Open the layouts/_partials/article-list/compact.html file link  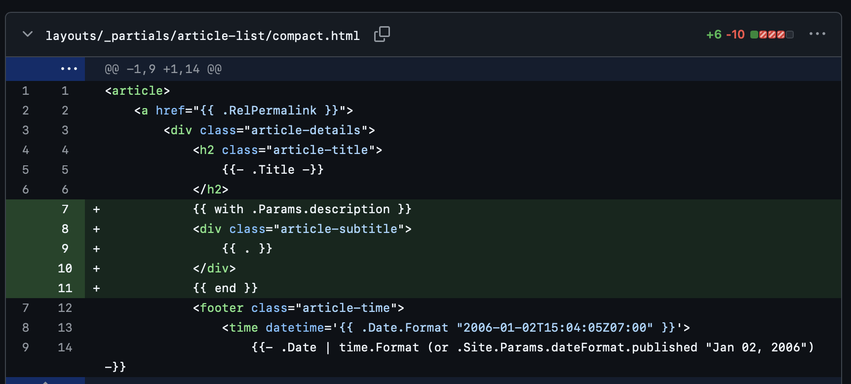(202, 36)
